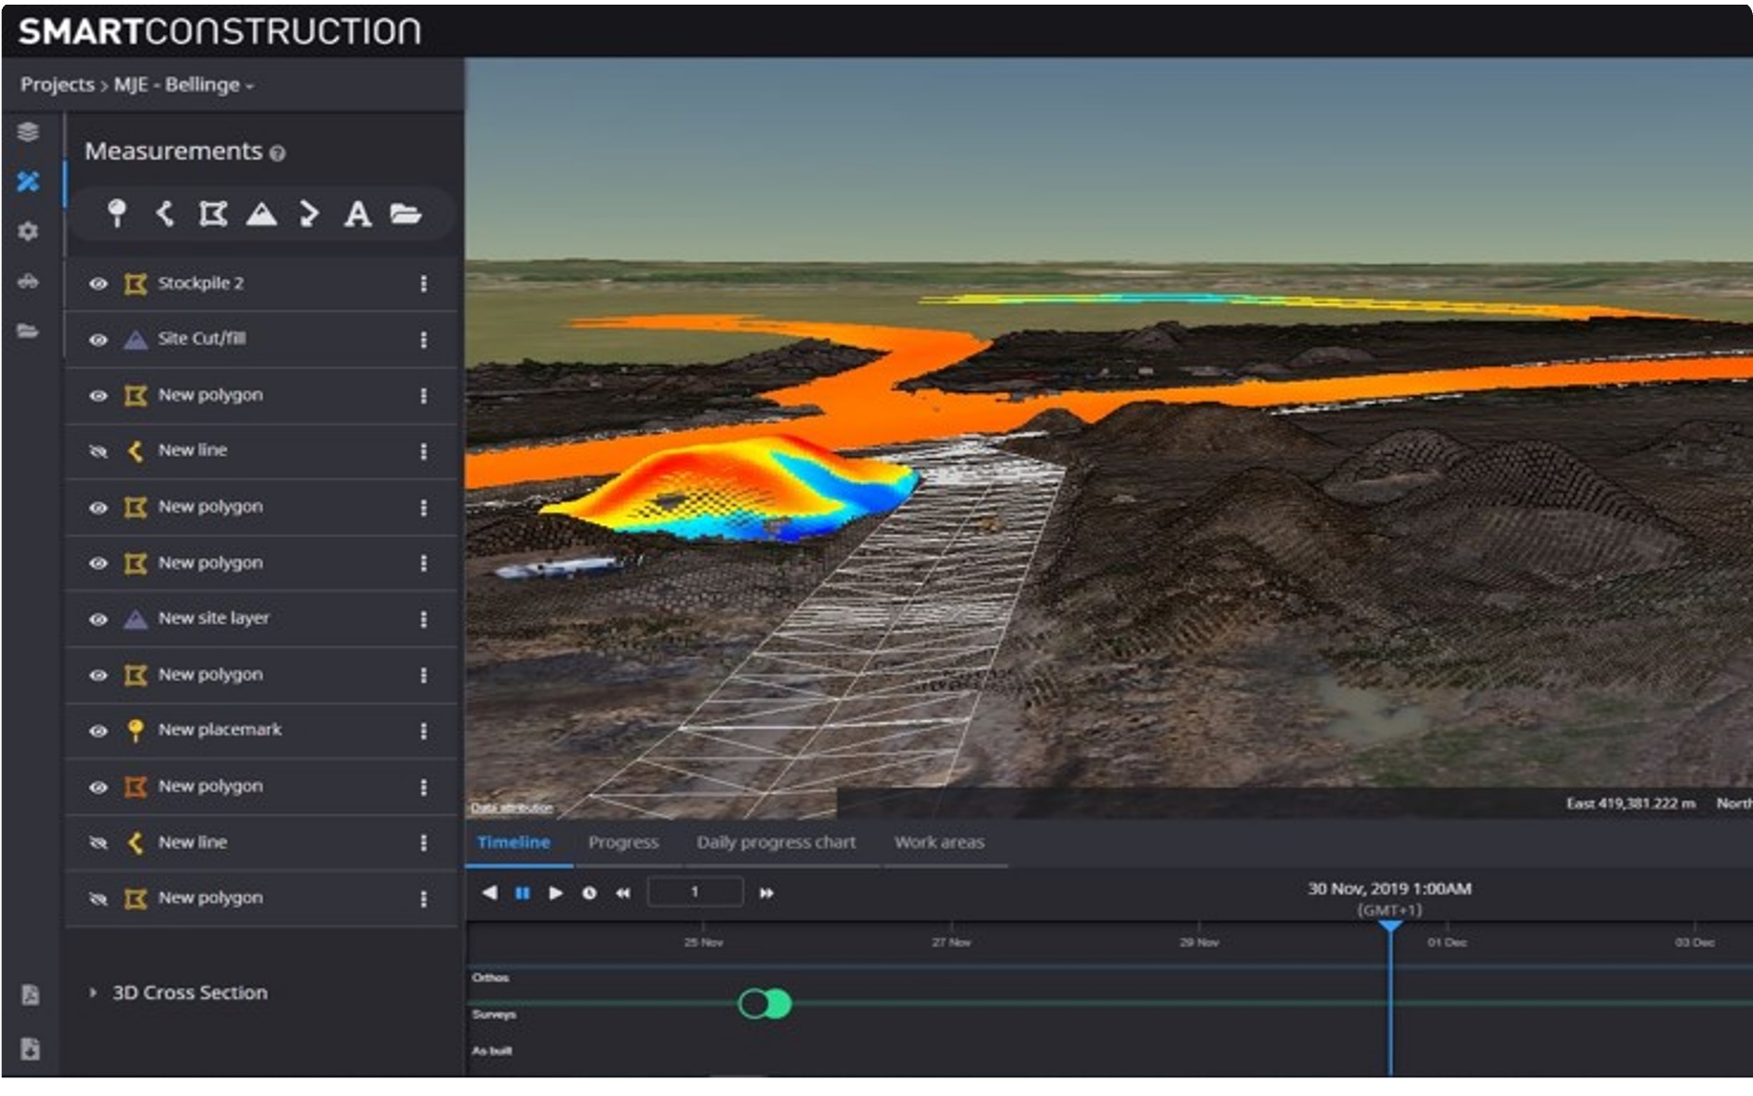Show the hidden New line at bottom
This screenshot has width=1753, height=1096.
pyautogui.click(x=98, y=842)
